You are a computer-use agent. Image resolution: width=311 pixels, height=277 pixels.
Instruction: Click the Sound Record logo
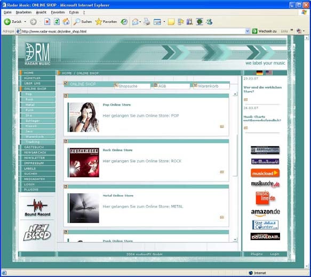tap(37, 208)
